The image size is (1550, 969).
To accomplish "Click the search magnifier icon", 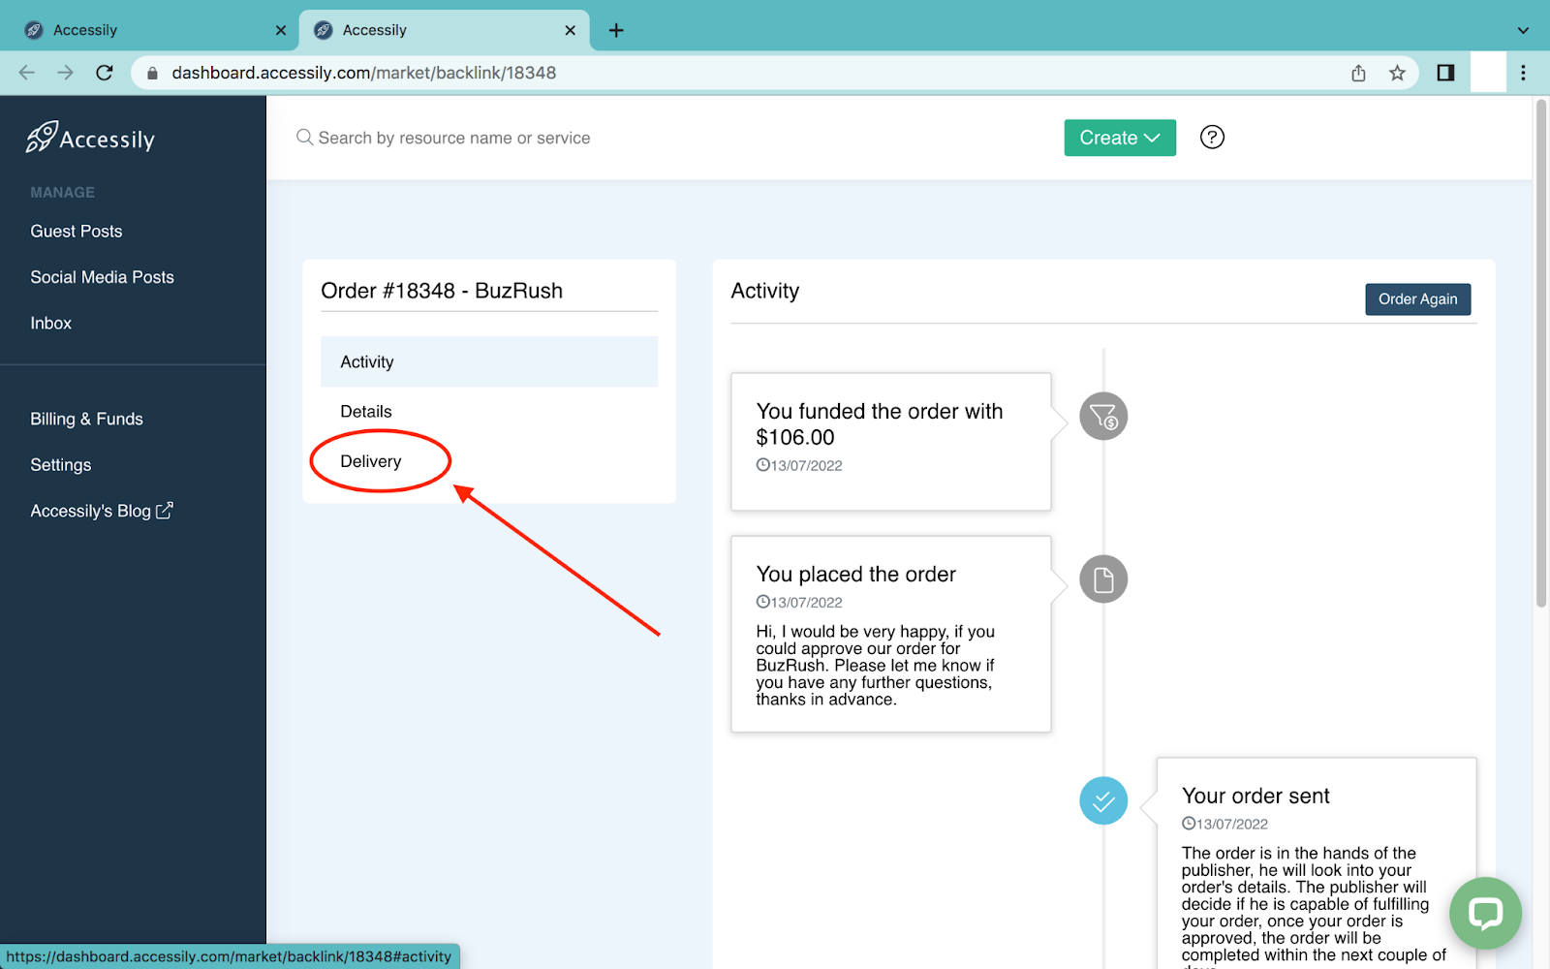I will point(304,138).
